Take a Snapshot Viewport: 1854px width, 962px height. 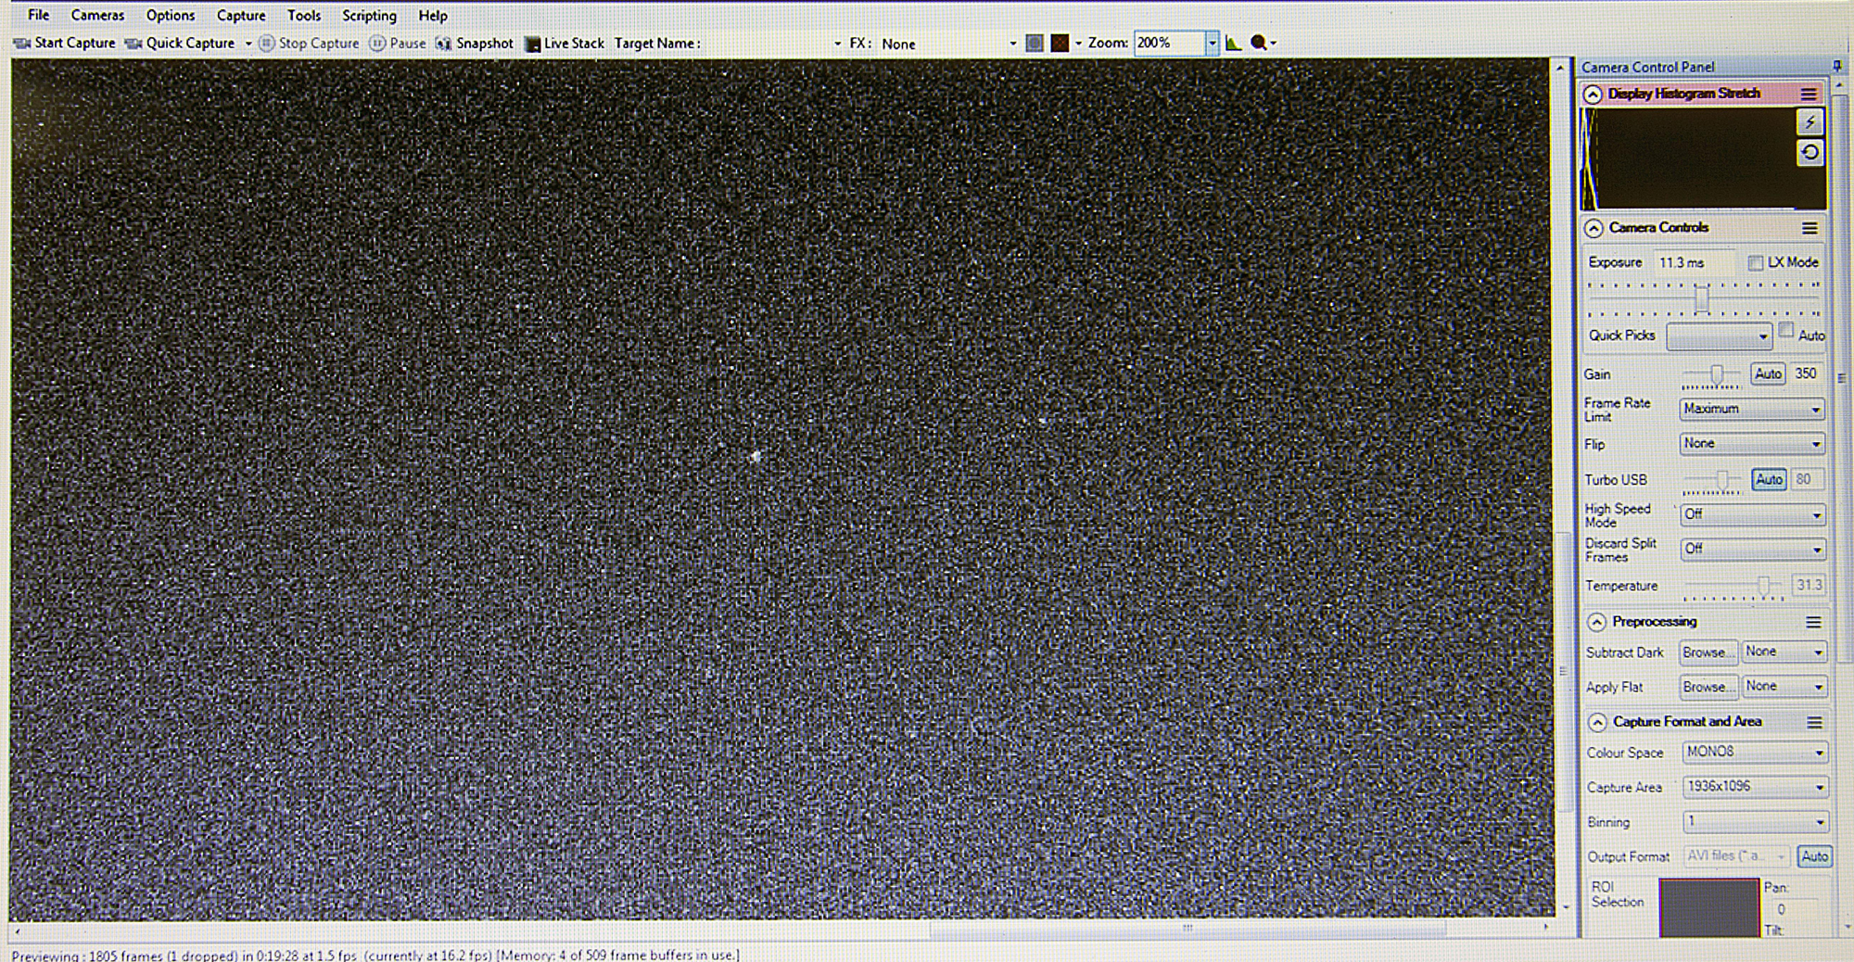[474, 44]
